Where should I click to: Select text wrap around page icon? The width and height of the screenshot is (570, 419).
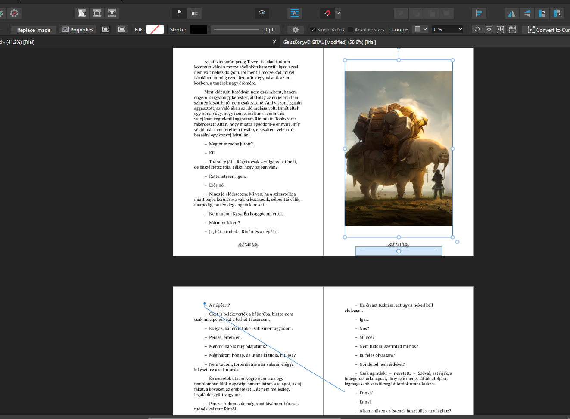(82, 13)
